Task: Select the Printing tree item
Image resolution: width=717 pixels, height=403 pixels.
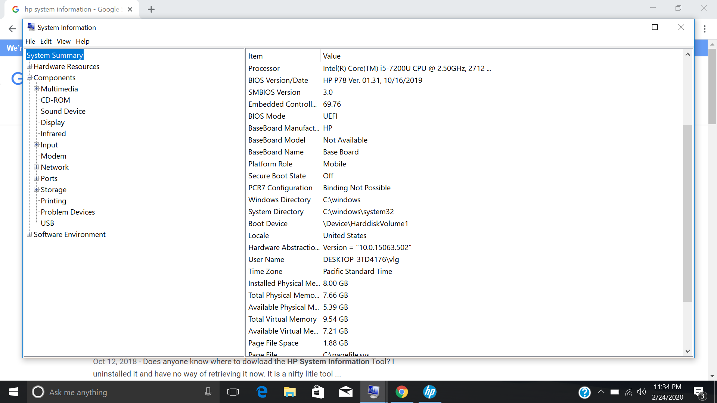Action: pyautogui.click(x=53, y=201)
